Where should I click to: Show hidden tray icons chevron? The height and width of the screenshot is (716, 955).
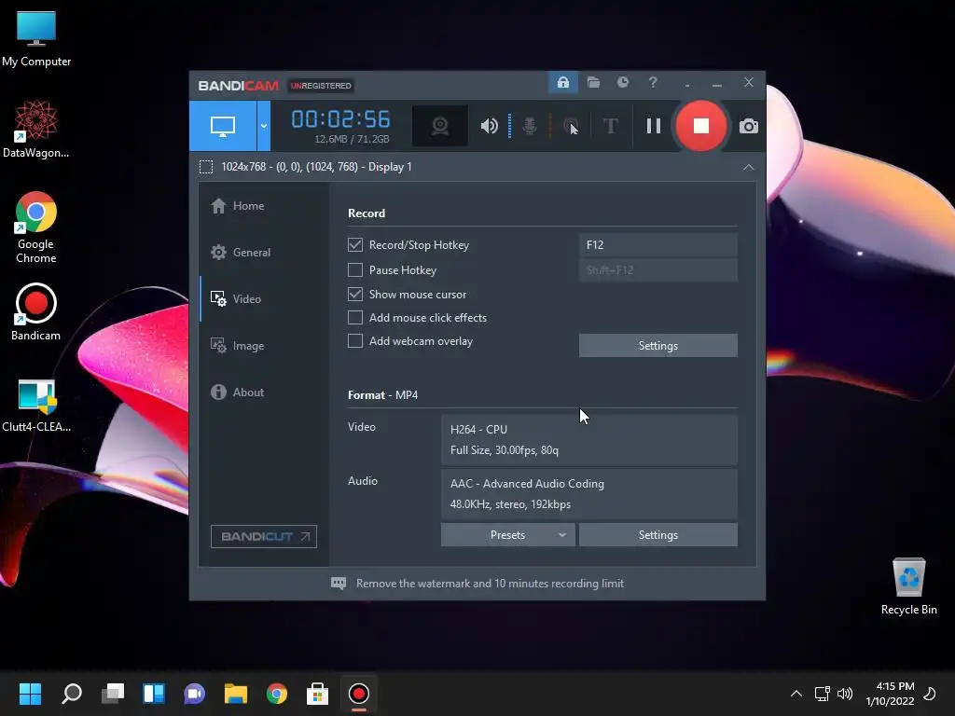796,694
